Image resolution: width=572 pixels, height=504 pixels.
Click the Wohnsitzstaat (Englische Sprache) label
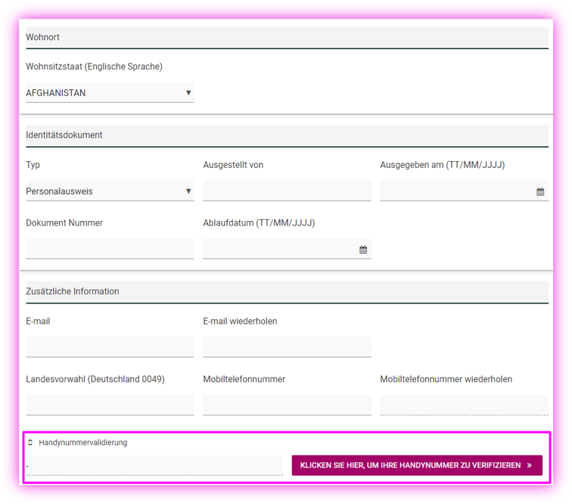pyautogui.click(x=94, y=67)
